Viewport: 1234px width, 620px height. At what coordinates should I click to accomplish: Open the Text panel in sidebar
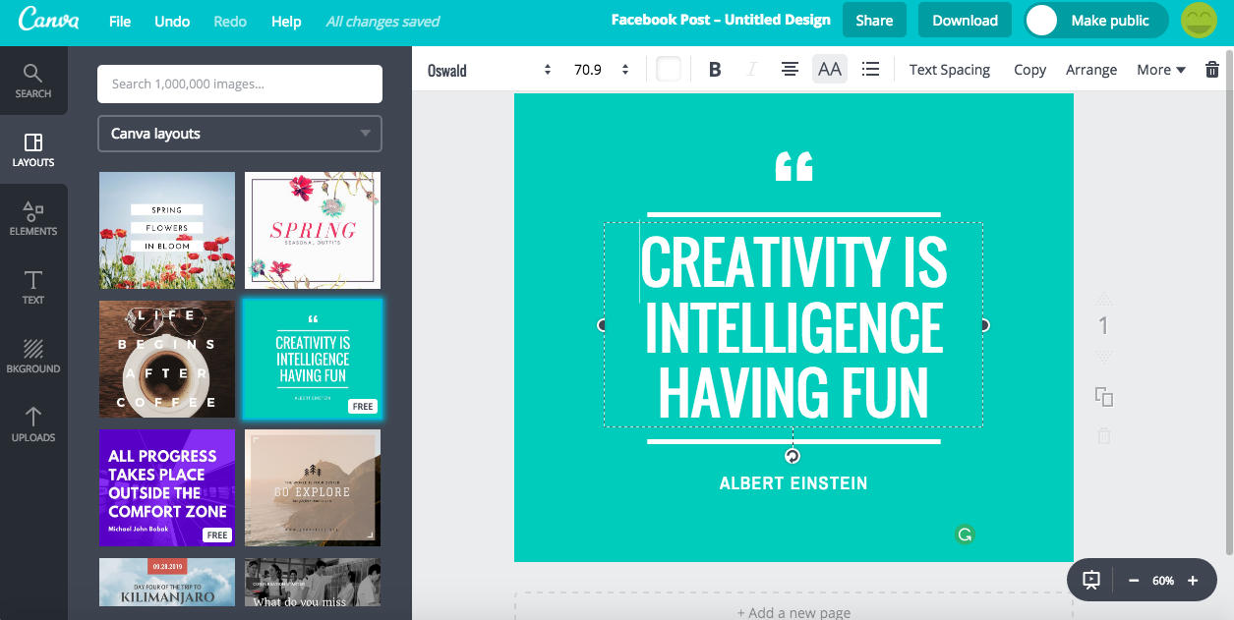[x=33, y=287]
